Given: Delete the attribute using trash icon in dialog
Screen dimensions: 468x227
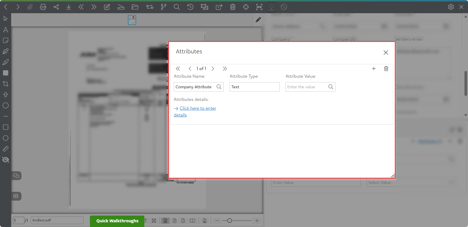Looking at the screenshot, I should pyautogui.click(x=386, y=69).
